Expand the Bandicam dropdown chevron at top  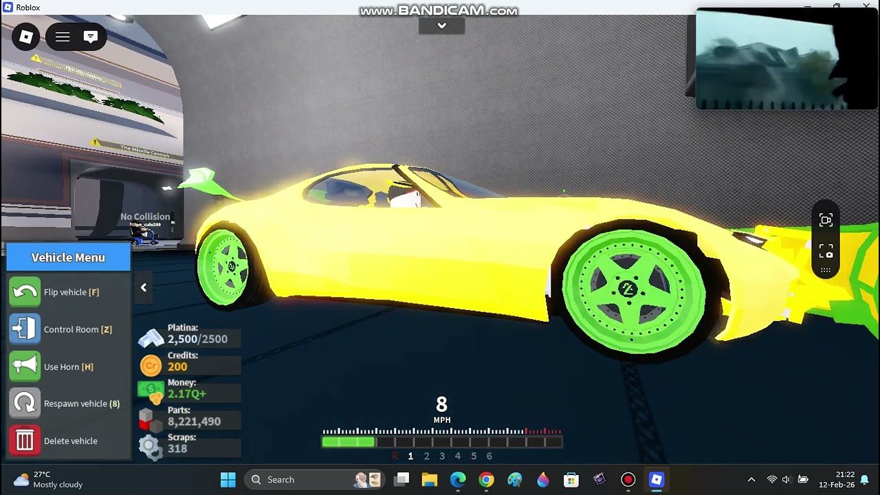[442, 25]
